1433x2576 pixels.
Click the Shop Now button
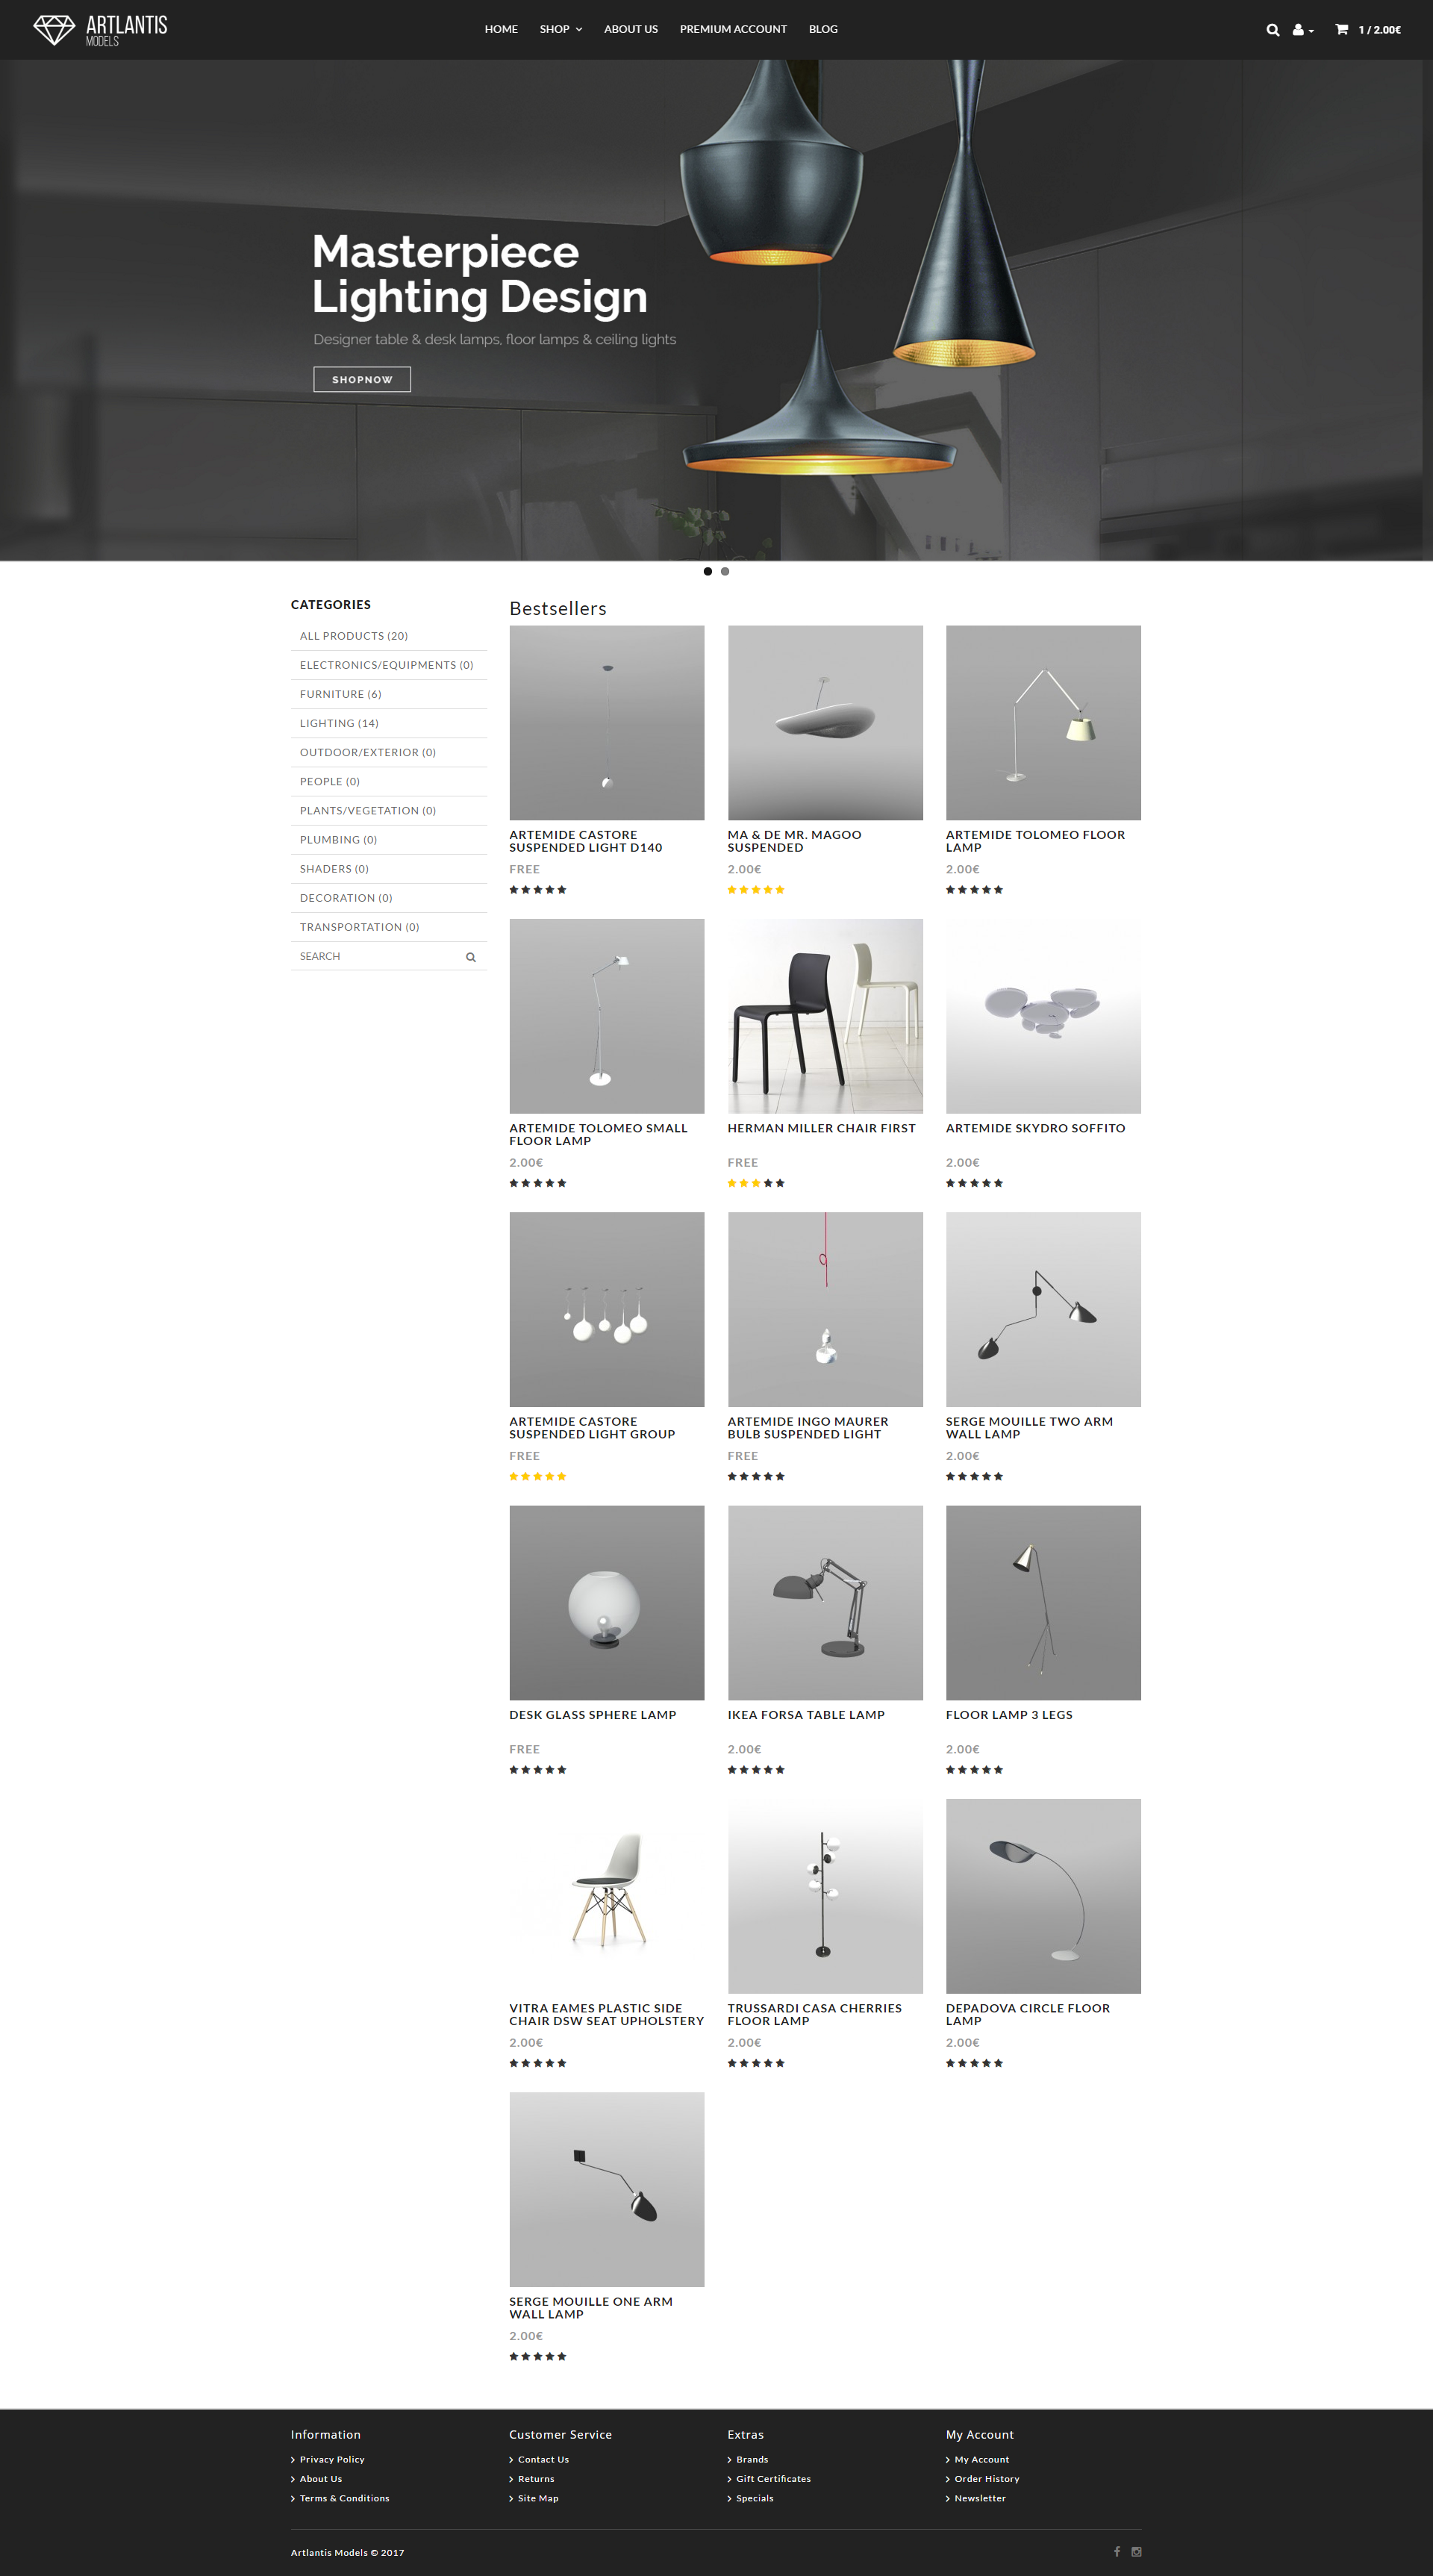pos(362,379)
